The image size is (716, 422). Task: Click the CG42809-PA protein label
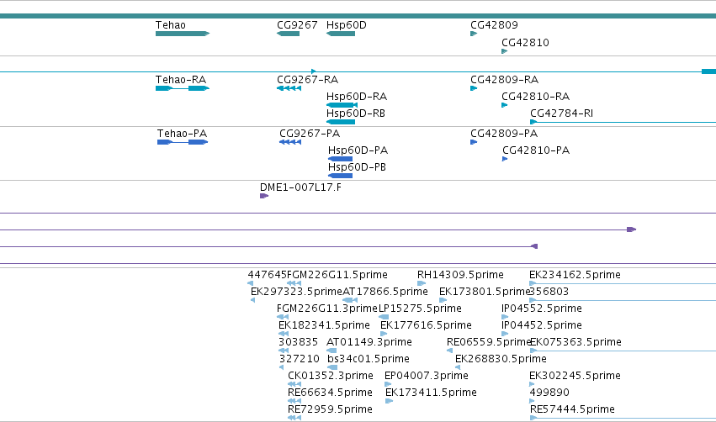504,134
